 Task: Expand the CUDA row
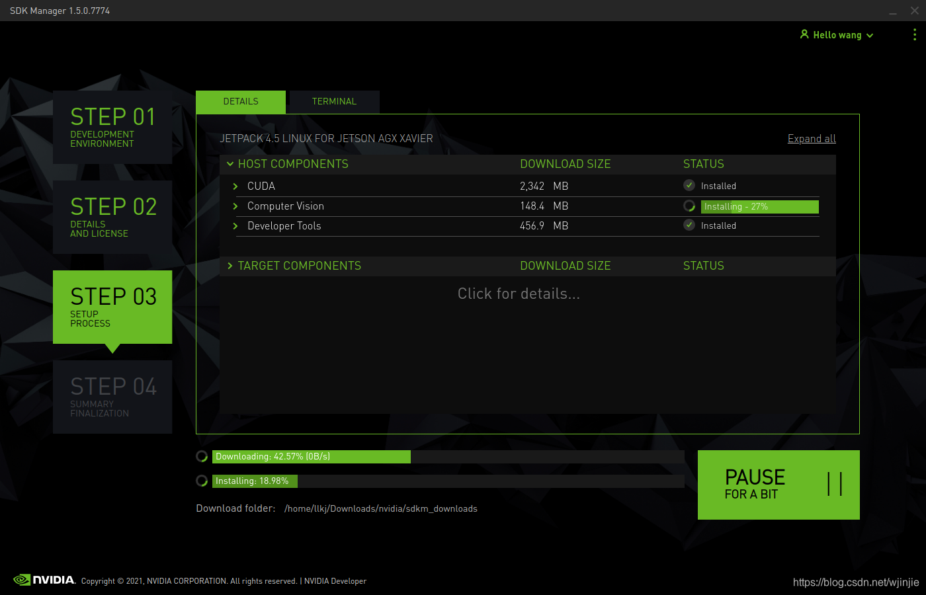(235, 186)
